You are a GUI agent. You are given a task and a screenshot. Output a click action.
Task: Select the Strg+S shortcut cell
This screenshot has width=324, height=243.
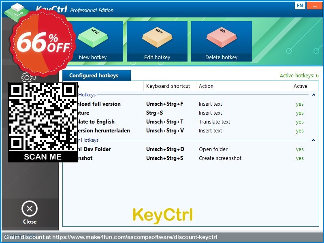tap(154, 113)
